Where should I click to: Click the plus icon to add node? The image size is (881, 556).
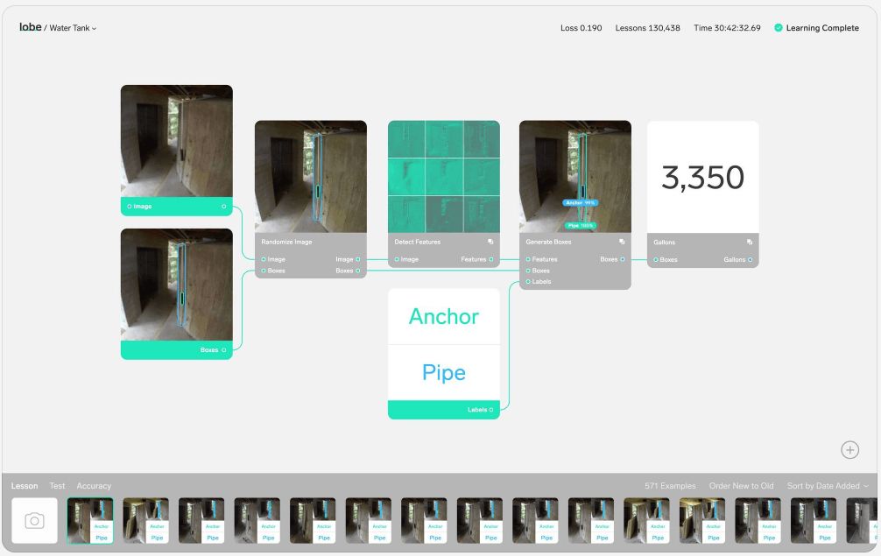tap(849, 449)
